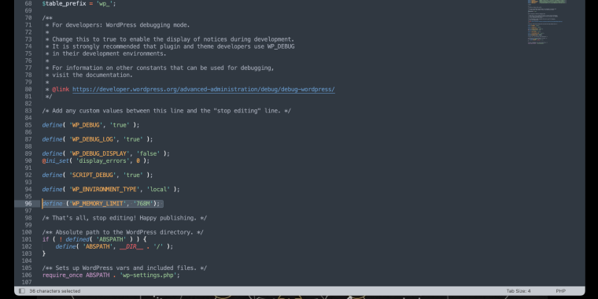598x299 pixels.
Task: Click the 'local' environment value
Action: click(x=158, y=189)
